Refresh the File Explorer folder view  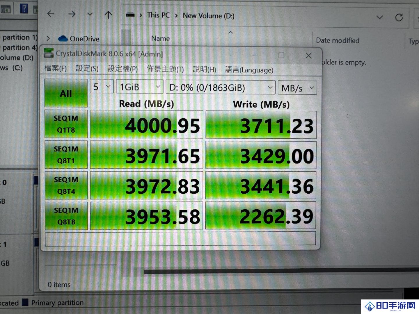tap(399, 18)
